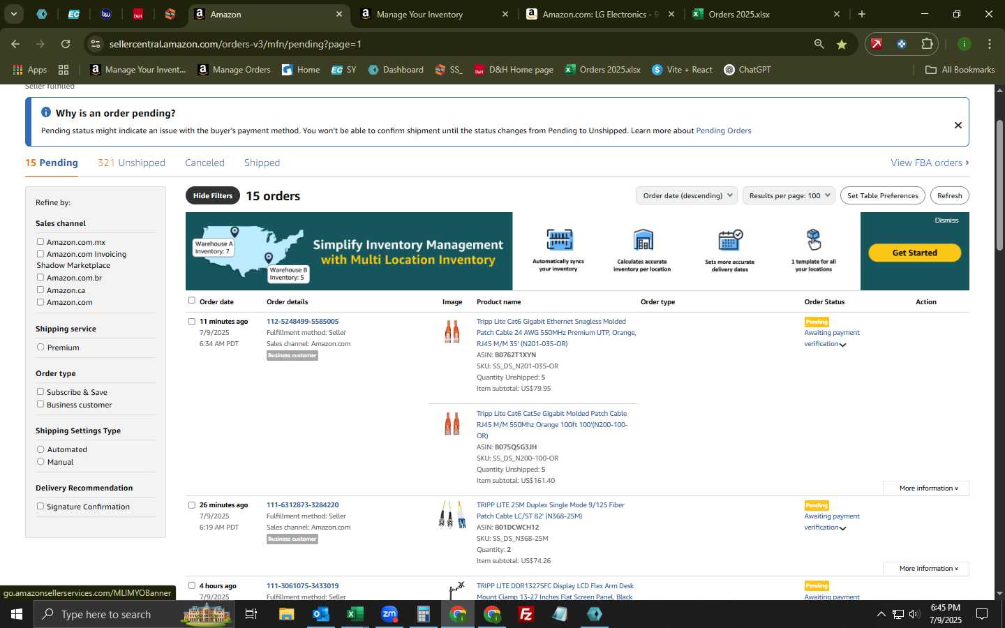Open Chrome three-dot menu

click(x=989, y=44)
